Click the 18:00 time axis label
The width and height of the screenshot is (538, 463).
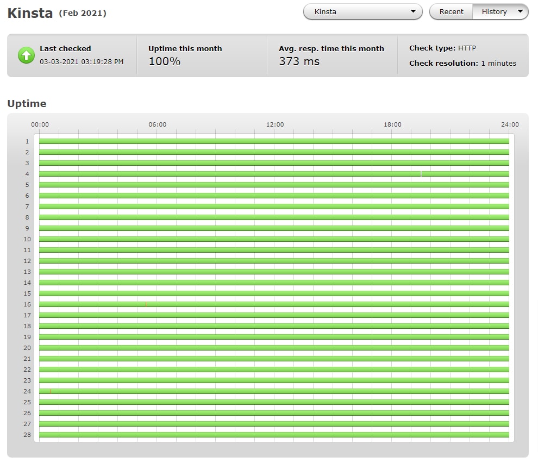(392, 124)
